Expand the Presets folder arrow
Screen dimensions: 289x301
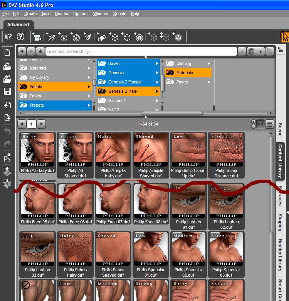tap(89, 105)
